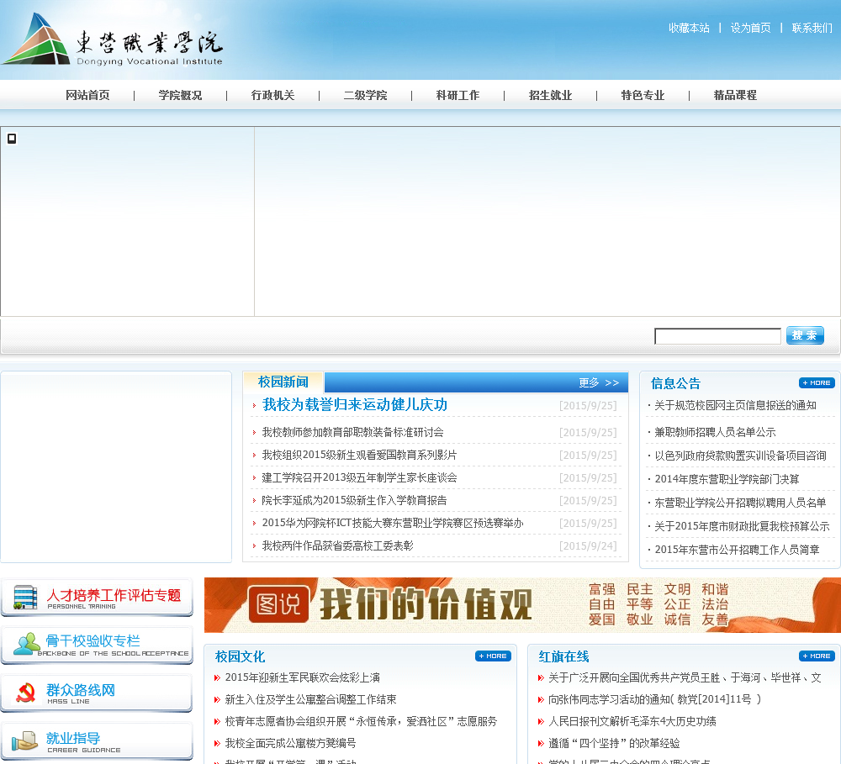The width and height of the screenshot is (841, 764).
Task: Open the 网站首页 nav item
Action: point(87,96)
